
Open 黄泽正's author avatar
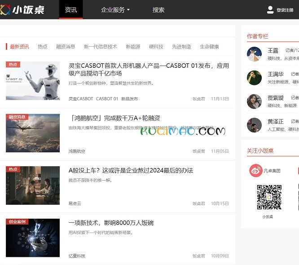pyautogui.click(x=254, y=125)
